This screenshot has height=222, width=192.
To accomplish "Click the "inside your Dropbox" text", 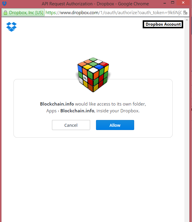I will click(x=118, y=111).
